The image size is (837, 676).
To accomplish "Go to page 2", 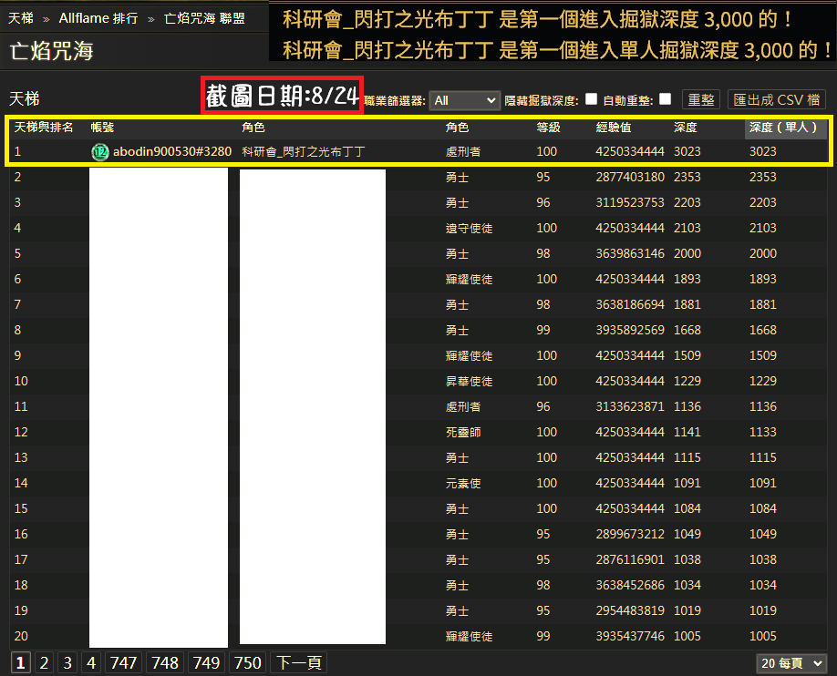I will point(44,662).
